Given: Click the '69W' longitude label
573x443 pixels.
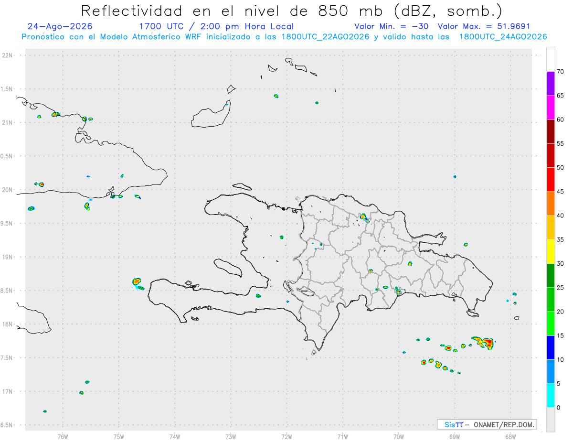Looking at the screenshot, I should click(455, 436).
